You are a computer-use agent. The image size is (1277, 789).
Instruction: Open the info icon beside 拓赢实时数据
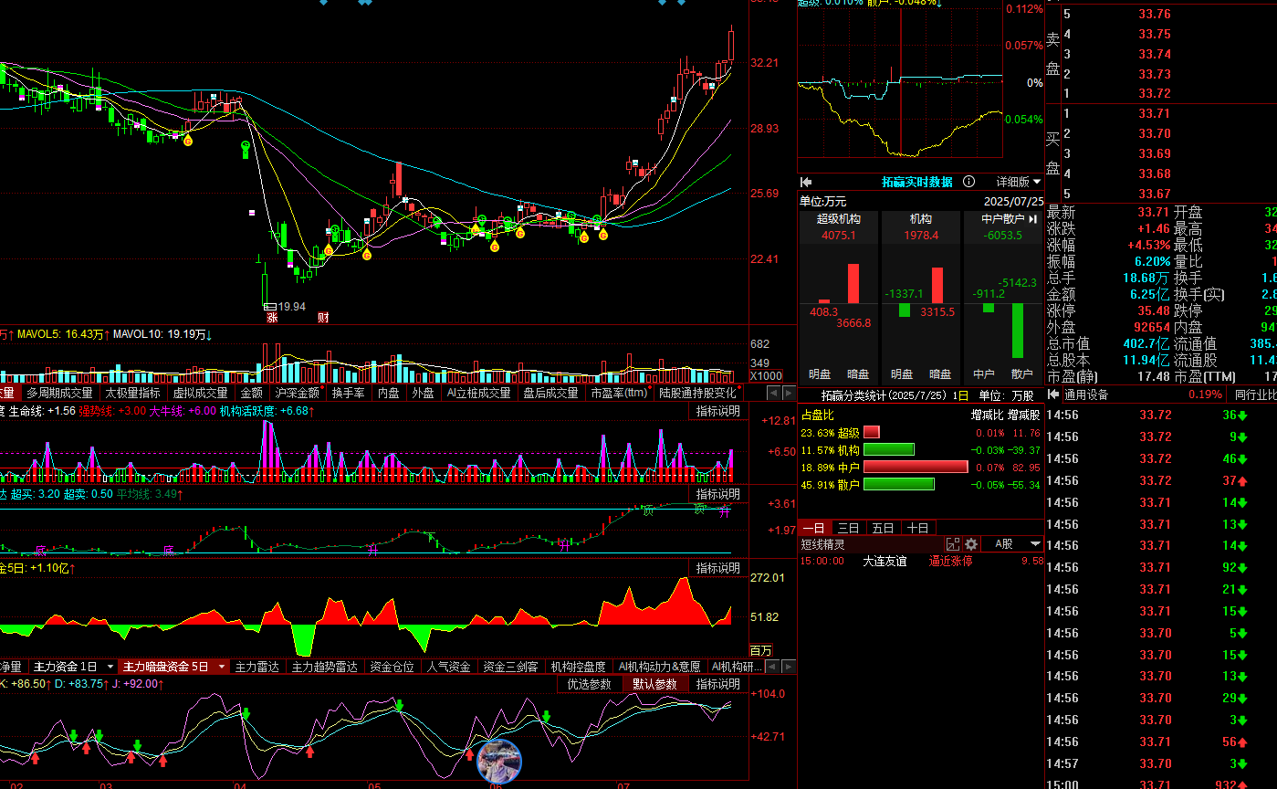click(968, 181)
